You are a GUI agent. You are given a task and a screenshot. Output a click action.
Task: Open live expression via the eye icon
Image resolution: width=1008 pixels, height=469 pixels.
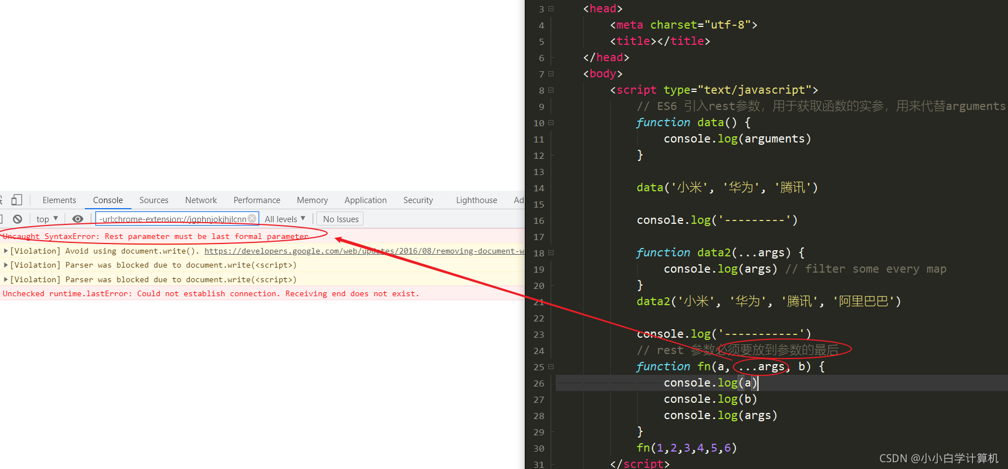pos(78,219)
